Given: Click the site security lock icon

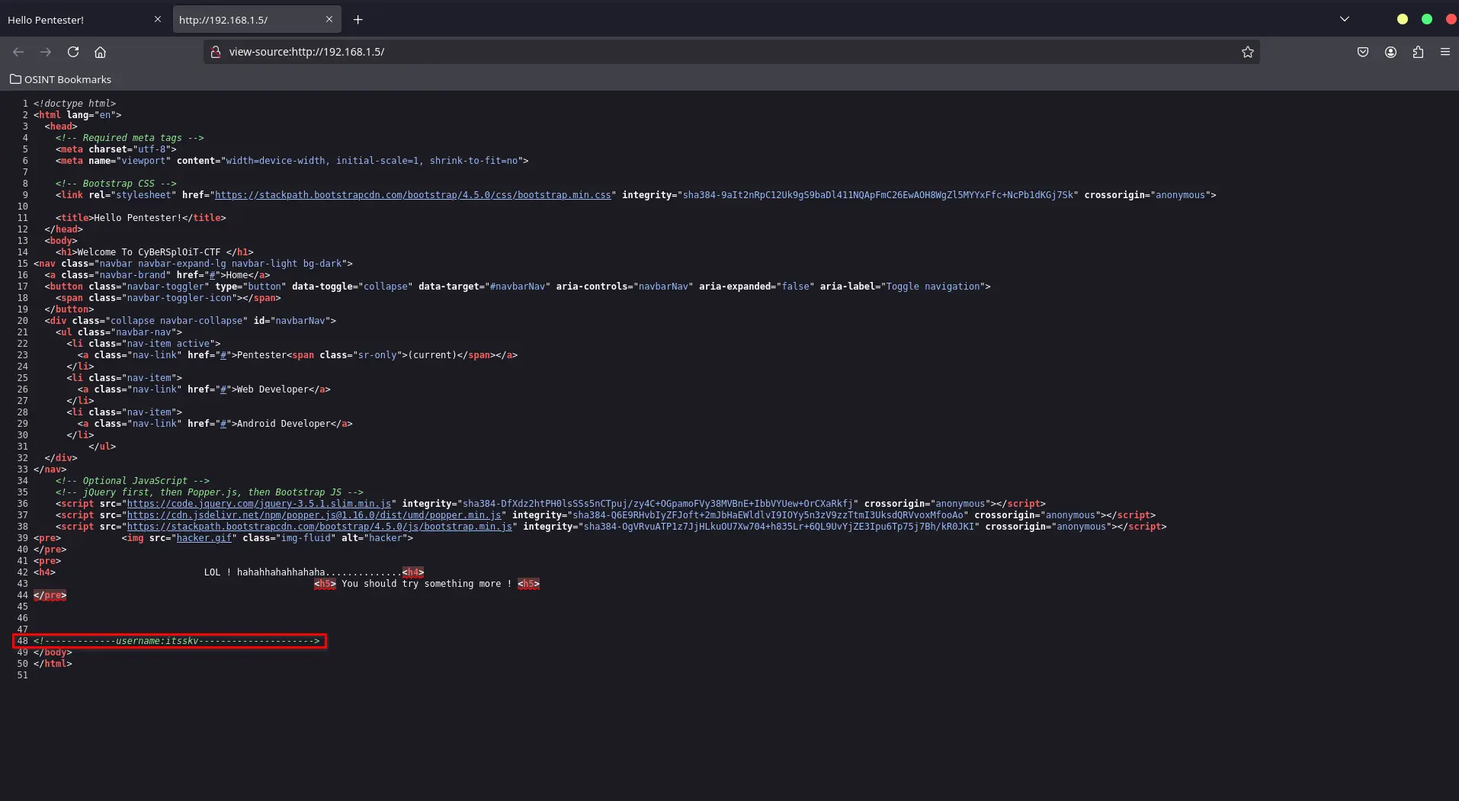Looking at the screenshot, I should (x=216, y=52).
